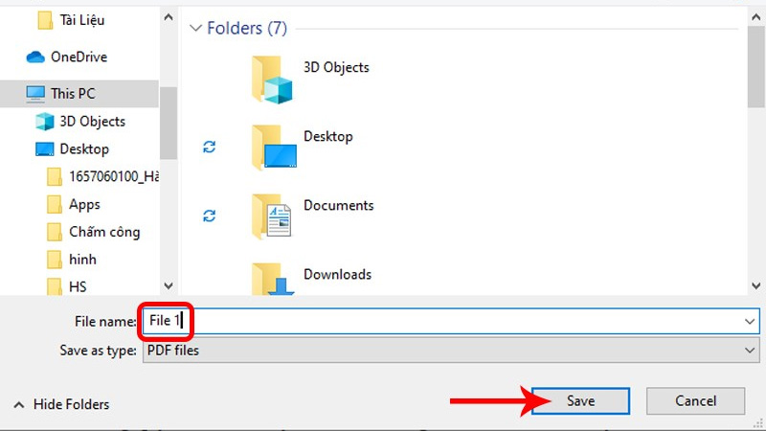Viewport: 766px width, 431px height.
Task: Click the file list vertical scrollbar thumb
Action: click(756, 67)
